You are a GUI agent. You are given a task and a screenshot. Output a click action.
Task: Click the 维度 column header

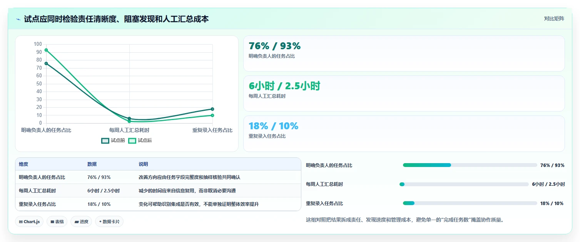coord(23,164)
